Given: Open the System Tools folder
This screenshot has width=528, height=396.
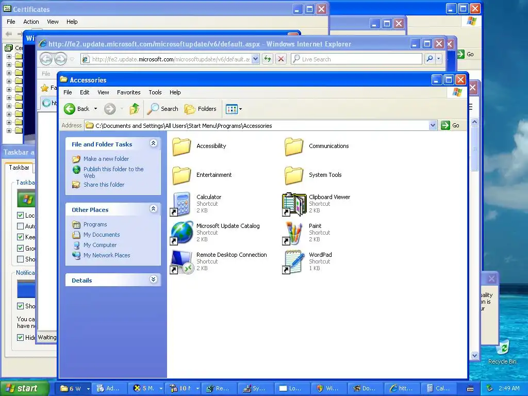Looking at the screenshot, I should click(294, 175).
